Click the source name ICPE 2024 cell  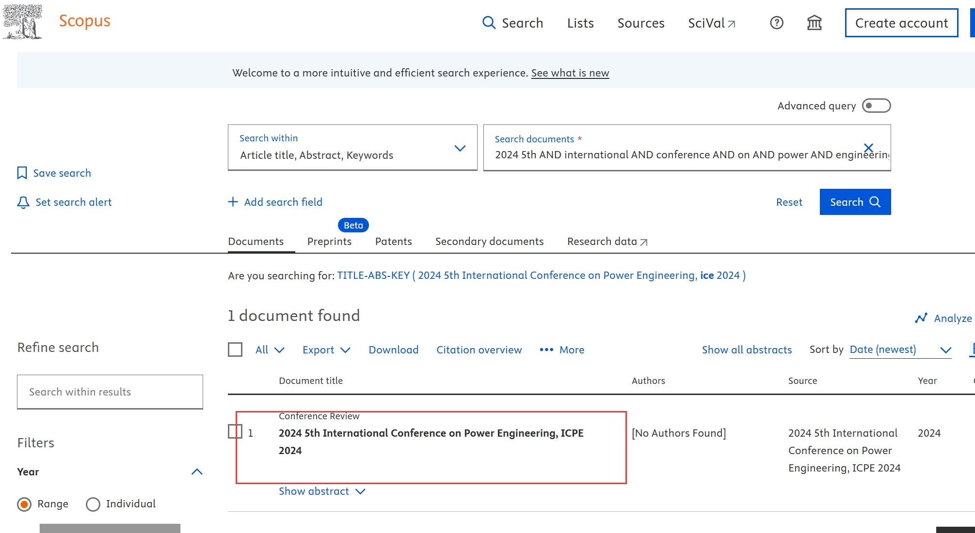pos(845,450)
